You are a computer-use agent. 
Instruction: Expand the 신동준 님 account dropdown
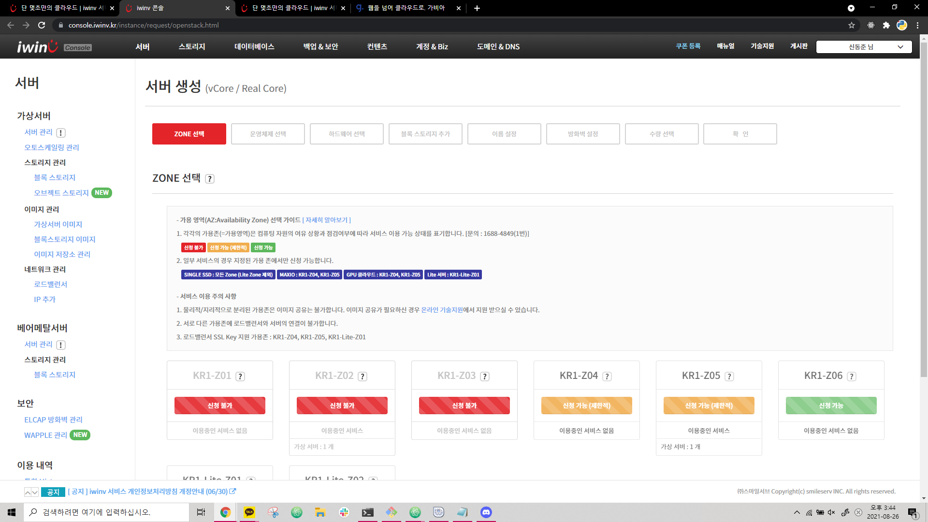coord(864,47)
